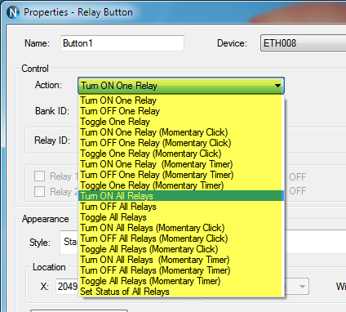Screen dimensions: 346x312
Task: Click the Location X field showing 2049
Action: click(67, 287)
